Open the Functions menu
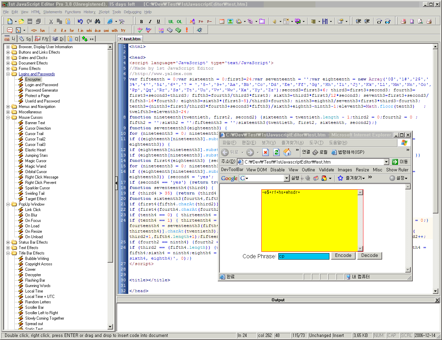 coord(73,12)
